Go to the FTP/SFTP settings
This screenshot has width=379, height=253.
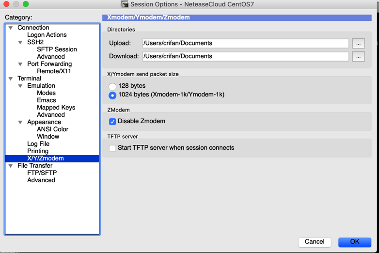[42, 173]
